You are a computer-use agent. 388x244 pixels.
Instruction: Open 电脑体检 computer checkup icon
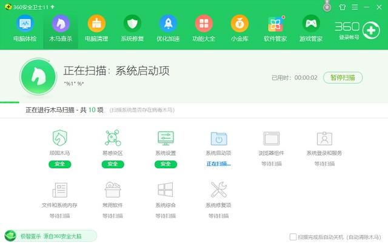pos(25,24)
